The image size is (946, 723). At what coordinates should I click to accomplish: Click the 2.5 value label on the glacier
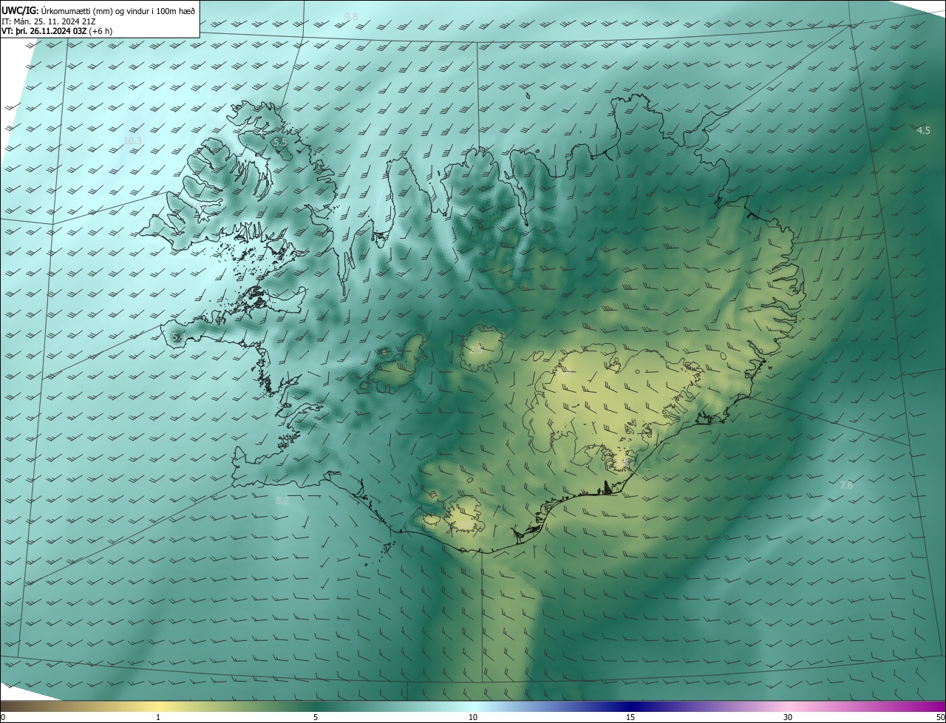pos(475,350)
